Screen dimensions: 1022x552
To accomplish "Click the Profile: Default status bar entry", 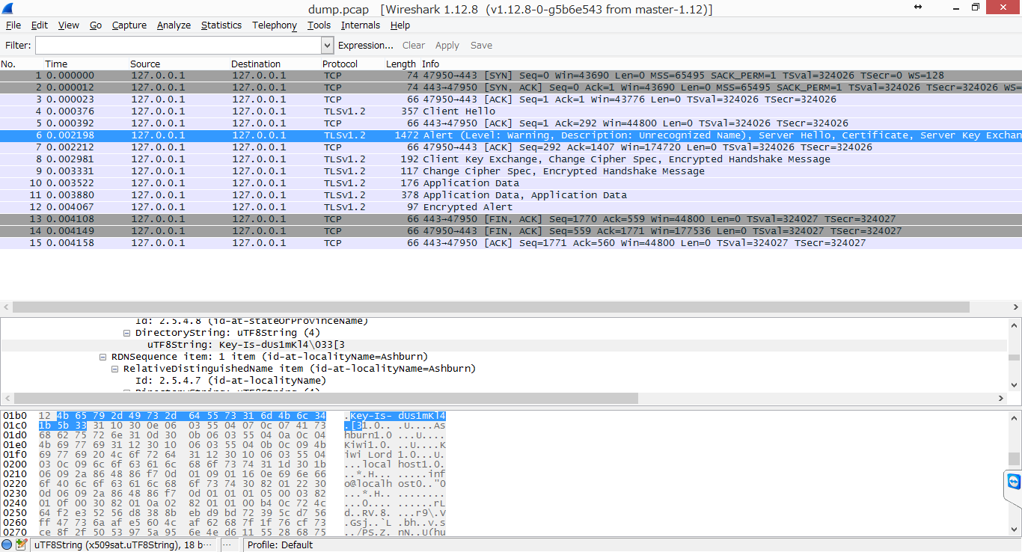I will click(280, 545).
